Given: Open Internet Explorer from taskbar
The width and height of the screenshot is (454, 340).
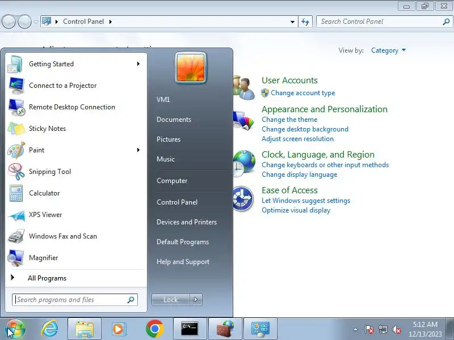Looking at the screenshot, I should pyautogui.click(x=49, y=329).
